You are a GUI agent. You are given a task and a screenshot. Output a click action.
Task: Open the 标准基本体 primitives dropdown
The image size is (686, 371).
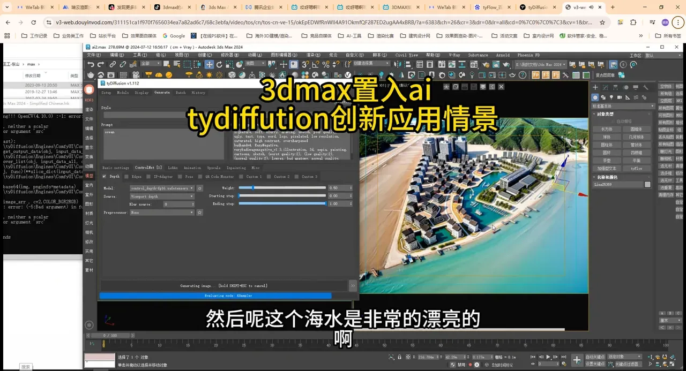pos(623,106)
